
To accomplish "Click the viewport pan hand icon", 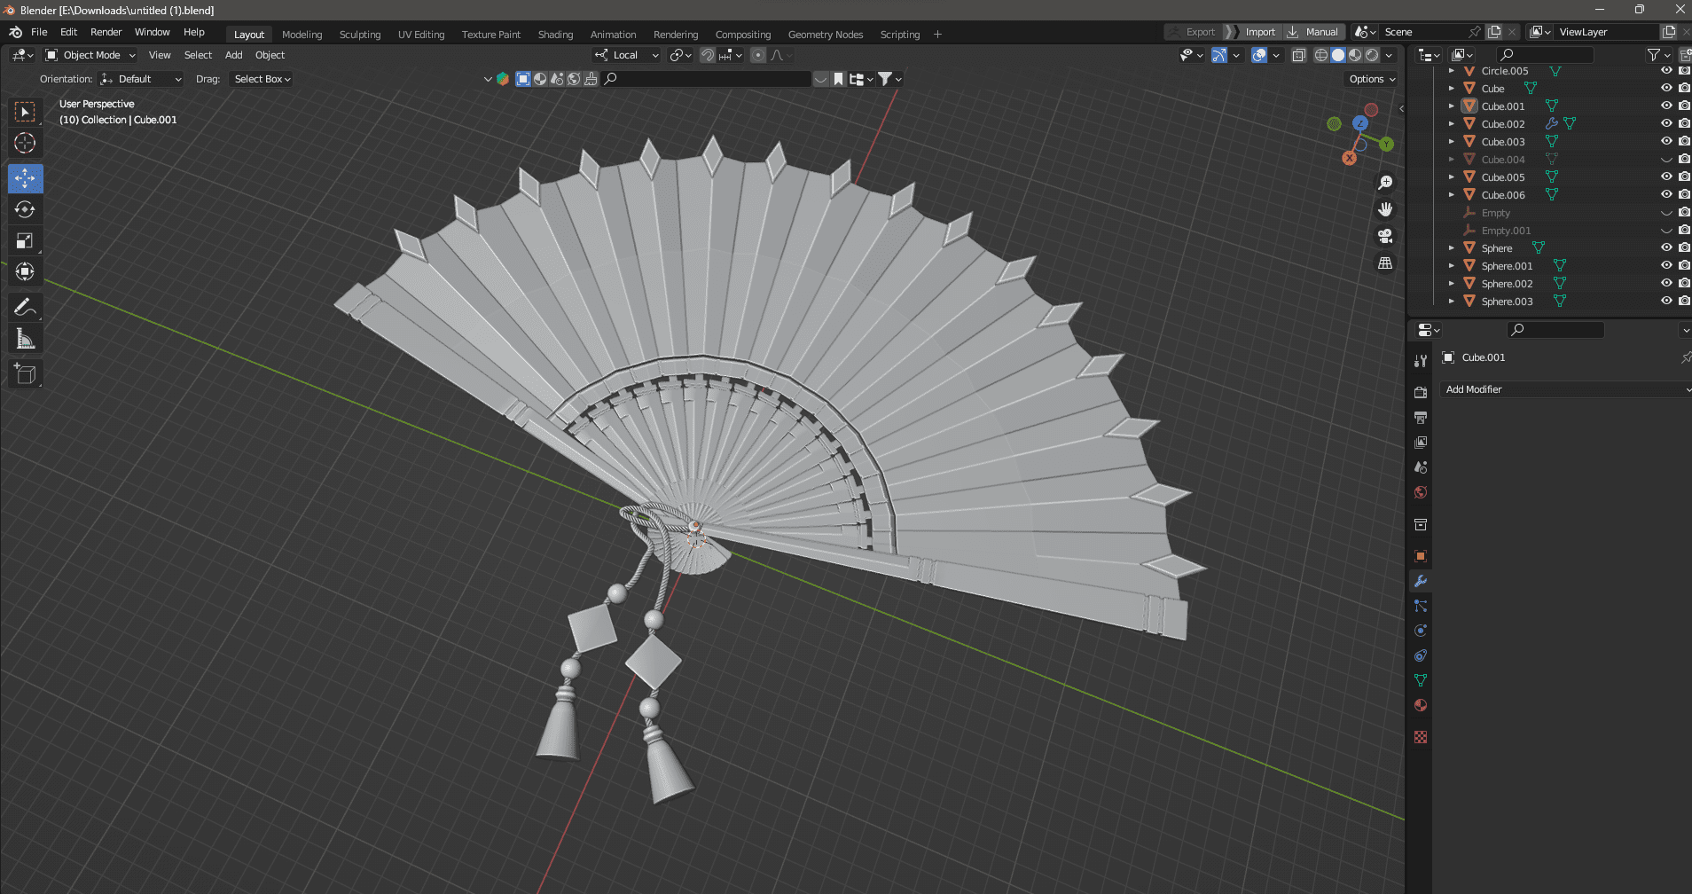I will [x=1385, y=209].
